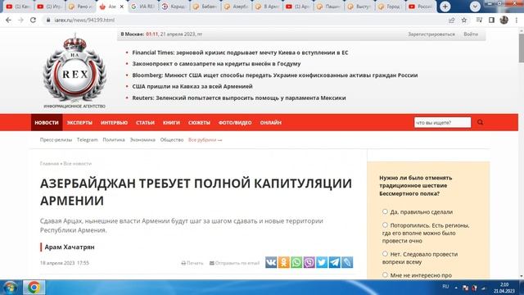This screenshot has height=295, width=524.
Task: Share the article on Twitter
Action: click(322, 262)
